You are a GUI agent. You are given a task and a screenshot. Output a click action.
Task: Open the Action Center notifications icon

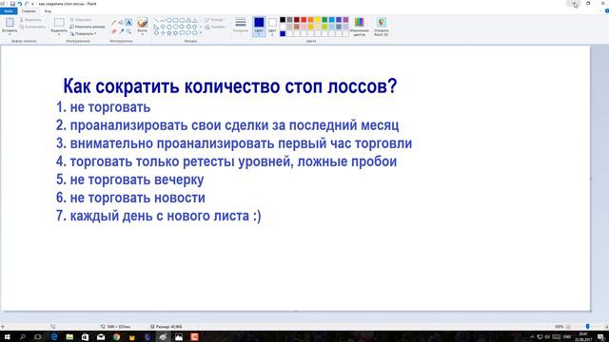(600, 336)
